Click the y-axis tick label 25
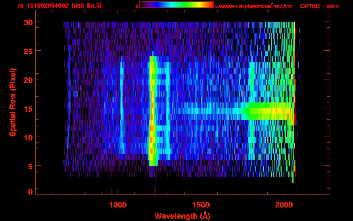 click(x=28, y=51)
